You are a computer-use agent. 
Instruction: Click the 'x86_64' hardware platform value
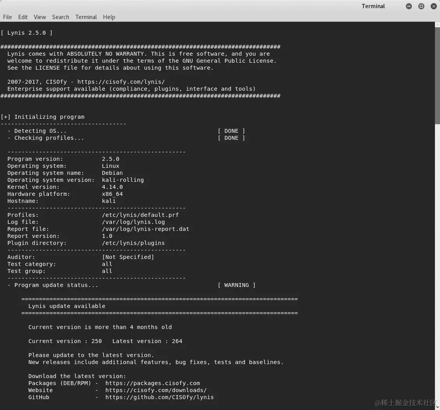pyautogui.click(x=112, y=194)
